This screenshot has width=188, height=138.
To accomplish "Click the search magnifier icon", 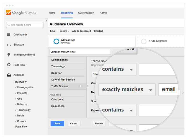I will [x=9, y=25].
